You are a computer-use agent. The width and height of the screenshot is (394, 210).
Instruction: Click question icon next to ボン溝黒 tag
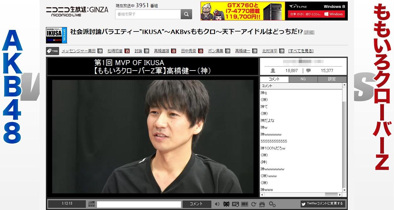228,51
